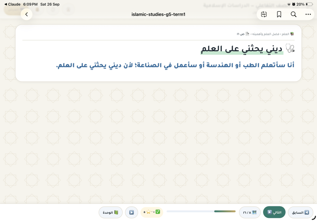
Task: Click the breadcrumb العلم with books icon
Action: (x=288, y=34)
